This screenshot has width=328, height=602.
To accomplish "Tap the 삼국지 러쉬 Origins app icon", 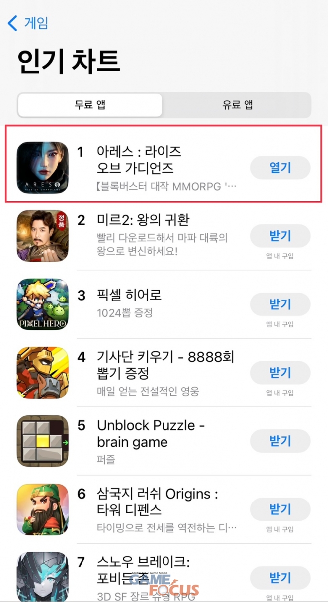I will pos(43,509).
